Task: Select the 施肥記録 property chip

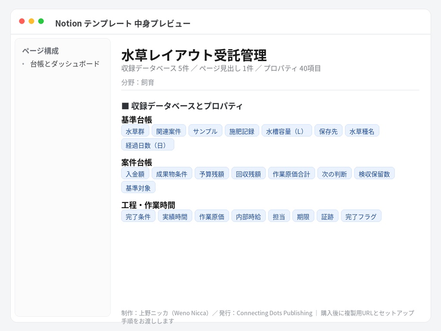Action: point(242,131)
